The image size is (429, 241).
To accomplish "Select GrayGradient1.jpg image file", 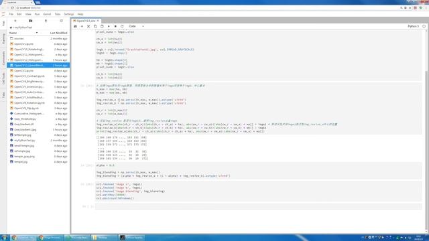I will [x=38, y=129].
